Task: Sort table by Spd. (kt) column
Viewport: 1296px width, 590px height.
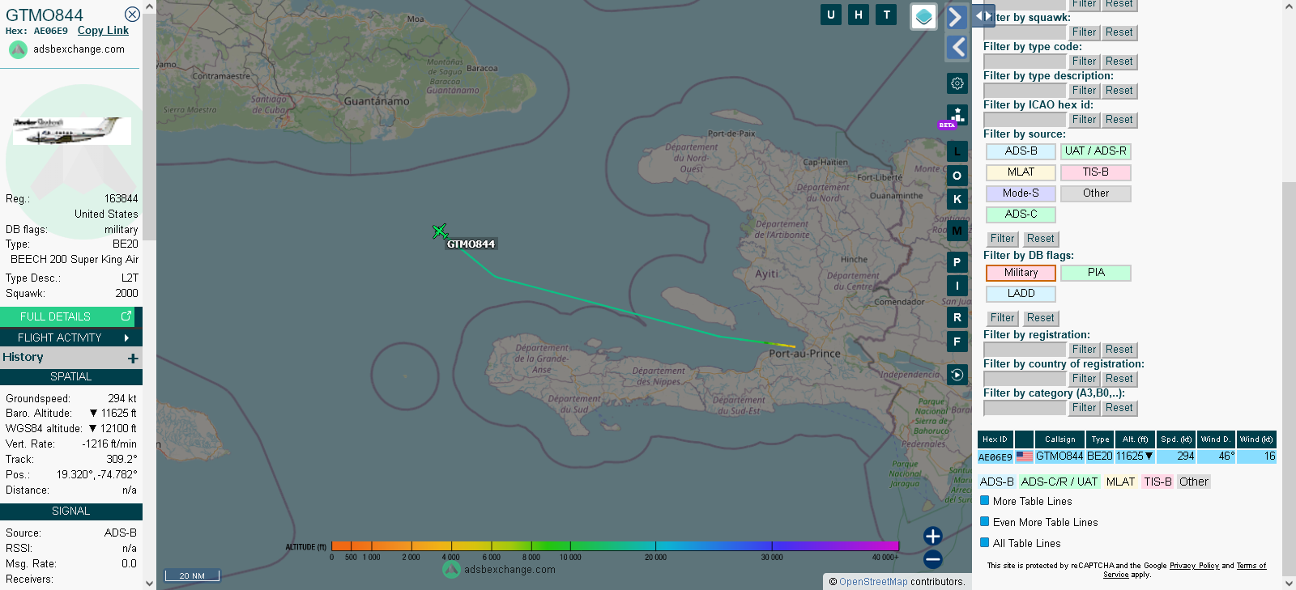Action: (x=1176, y=439)
